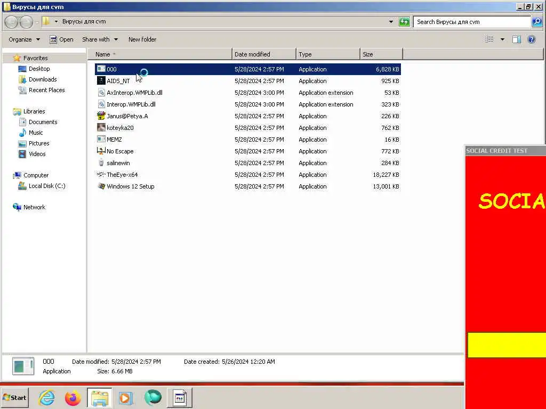Click the 13,001 KB size cell
The image size is (546, 409).
click(x=386, y=186)
